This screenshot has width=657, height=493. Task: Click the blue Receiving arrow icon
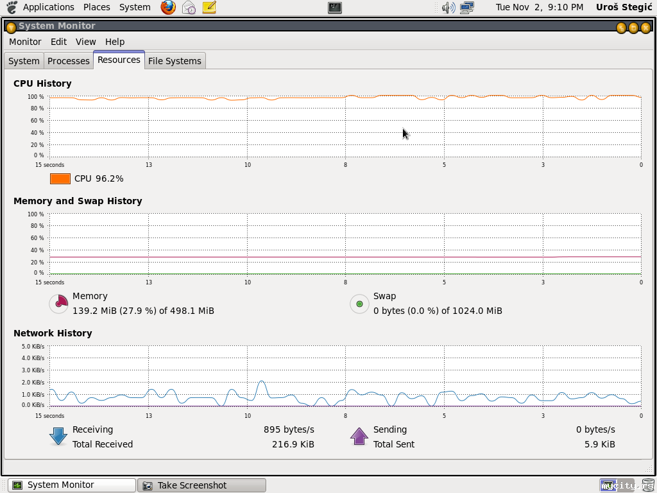[58, 437]
